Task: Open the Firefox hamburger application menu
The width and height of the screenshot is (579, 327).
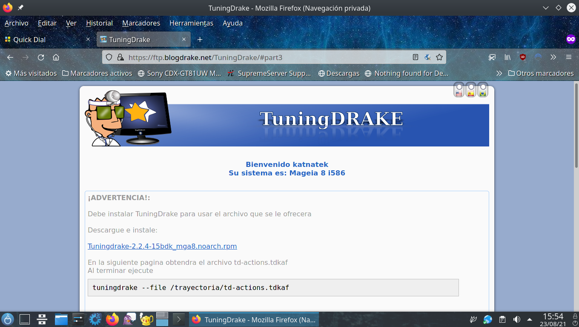Action: pos(568,57)
